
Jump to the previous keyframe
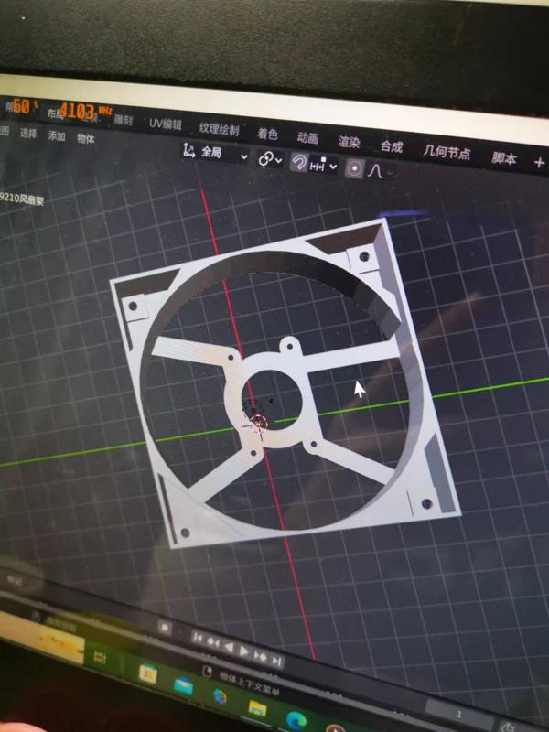213,642
